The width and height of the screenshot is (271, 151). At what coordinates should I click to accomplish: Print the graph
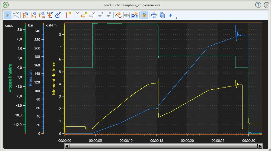point(154,15)
